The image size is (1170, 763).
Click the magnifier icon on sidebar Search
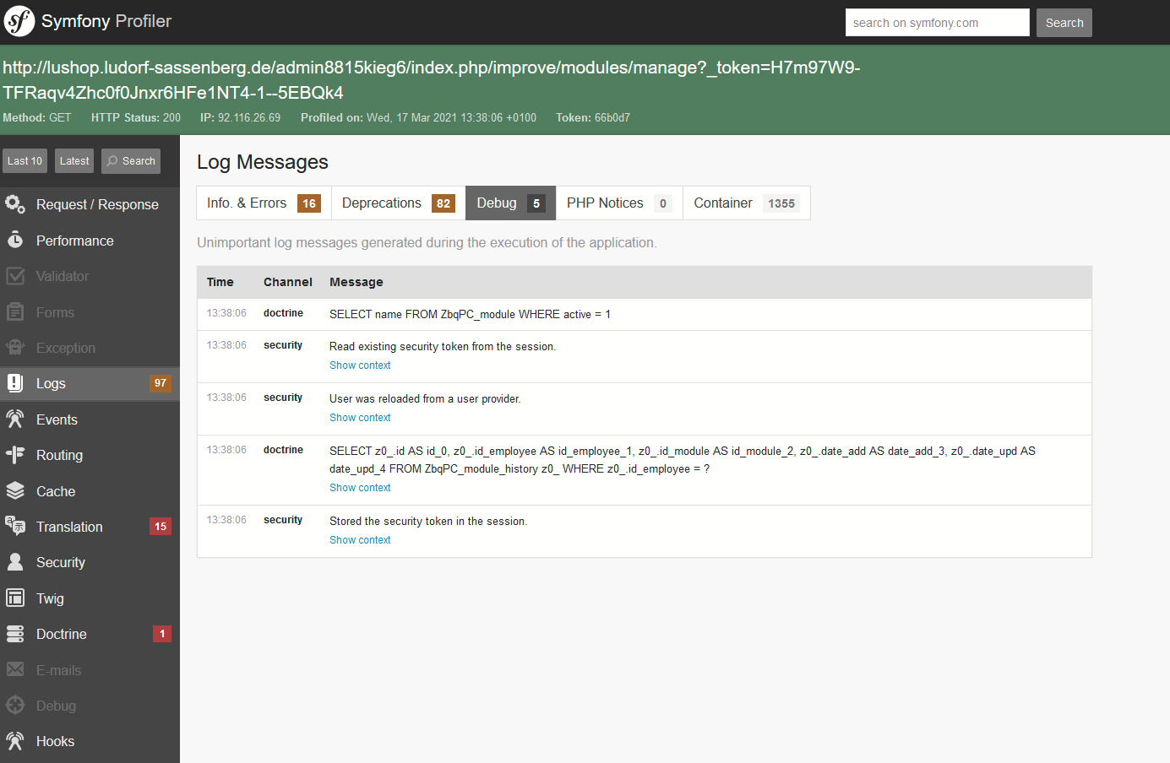(112, 161)
